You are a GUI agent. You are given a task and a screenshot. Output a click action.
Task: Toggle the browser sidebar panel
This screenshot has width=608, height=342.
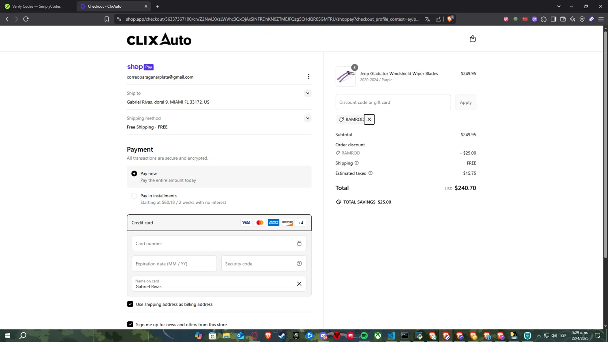click(553, 19)
